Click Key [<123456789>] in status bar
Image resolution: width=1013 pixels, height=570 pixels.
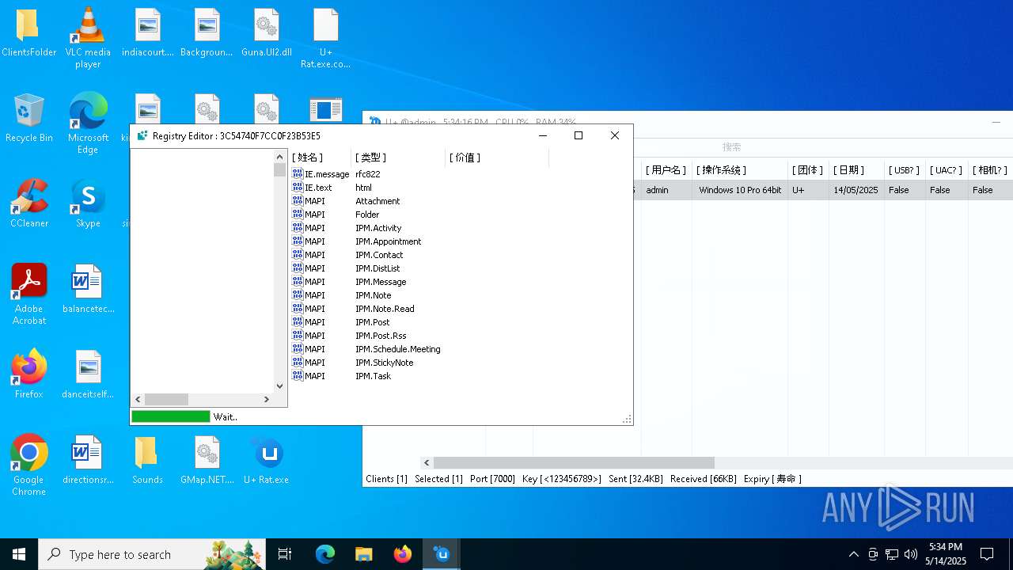tap(562, 479)
